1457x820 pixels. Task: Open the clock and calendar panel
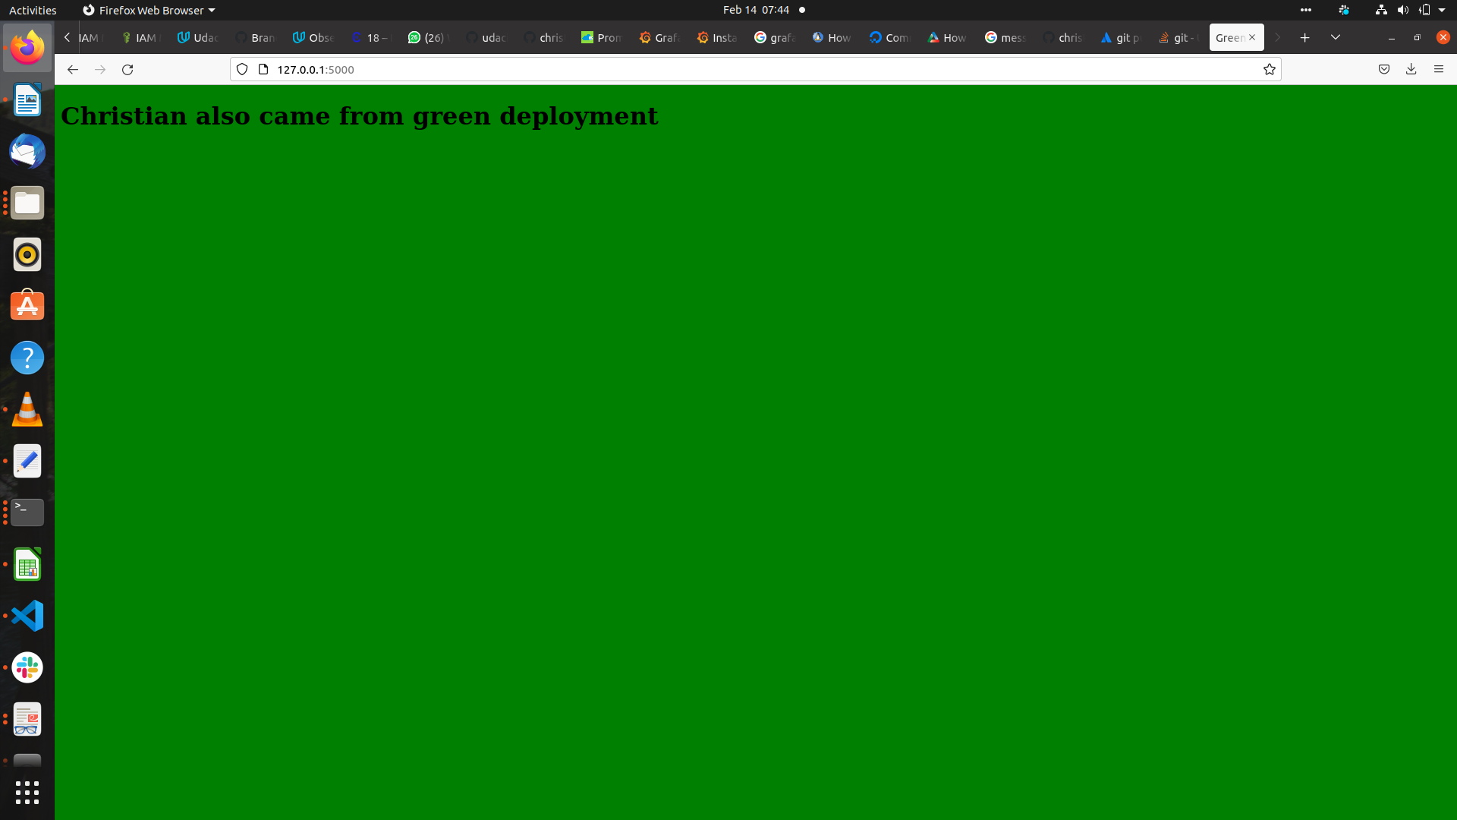click(756, 10)
